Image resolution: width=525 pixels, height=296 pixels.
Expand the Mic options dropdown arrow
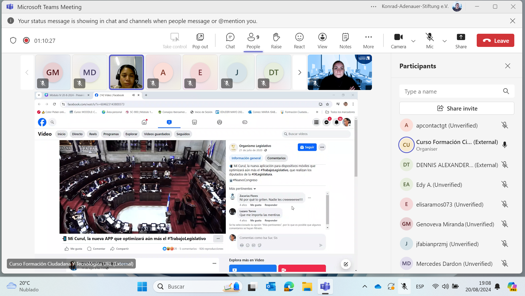point(444,41)
